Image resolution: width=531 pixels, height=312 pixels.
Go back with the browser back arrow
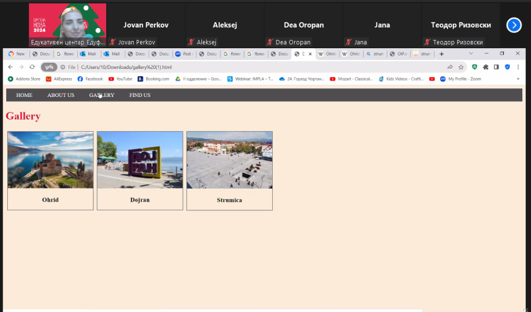tap(10, 67)
